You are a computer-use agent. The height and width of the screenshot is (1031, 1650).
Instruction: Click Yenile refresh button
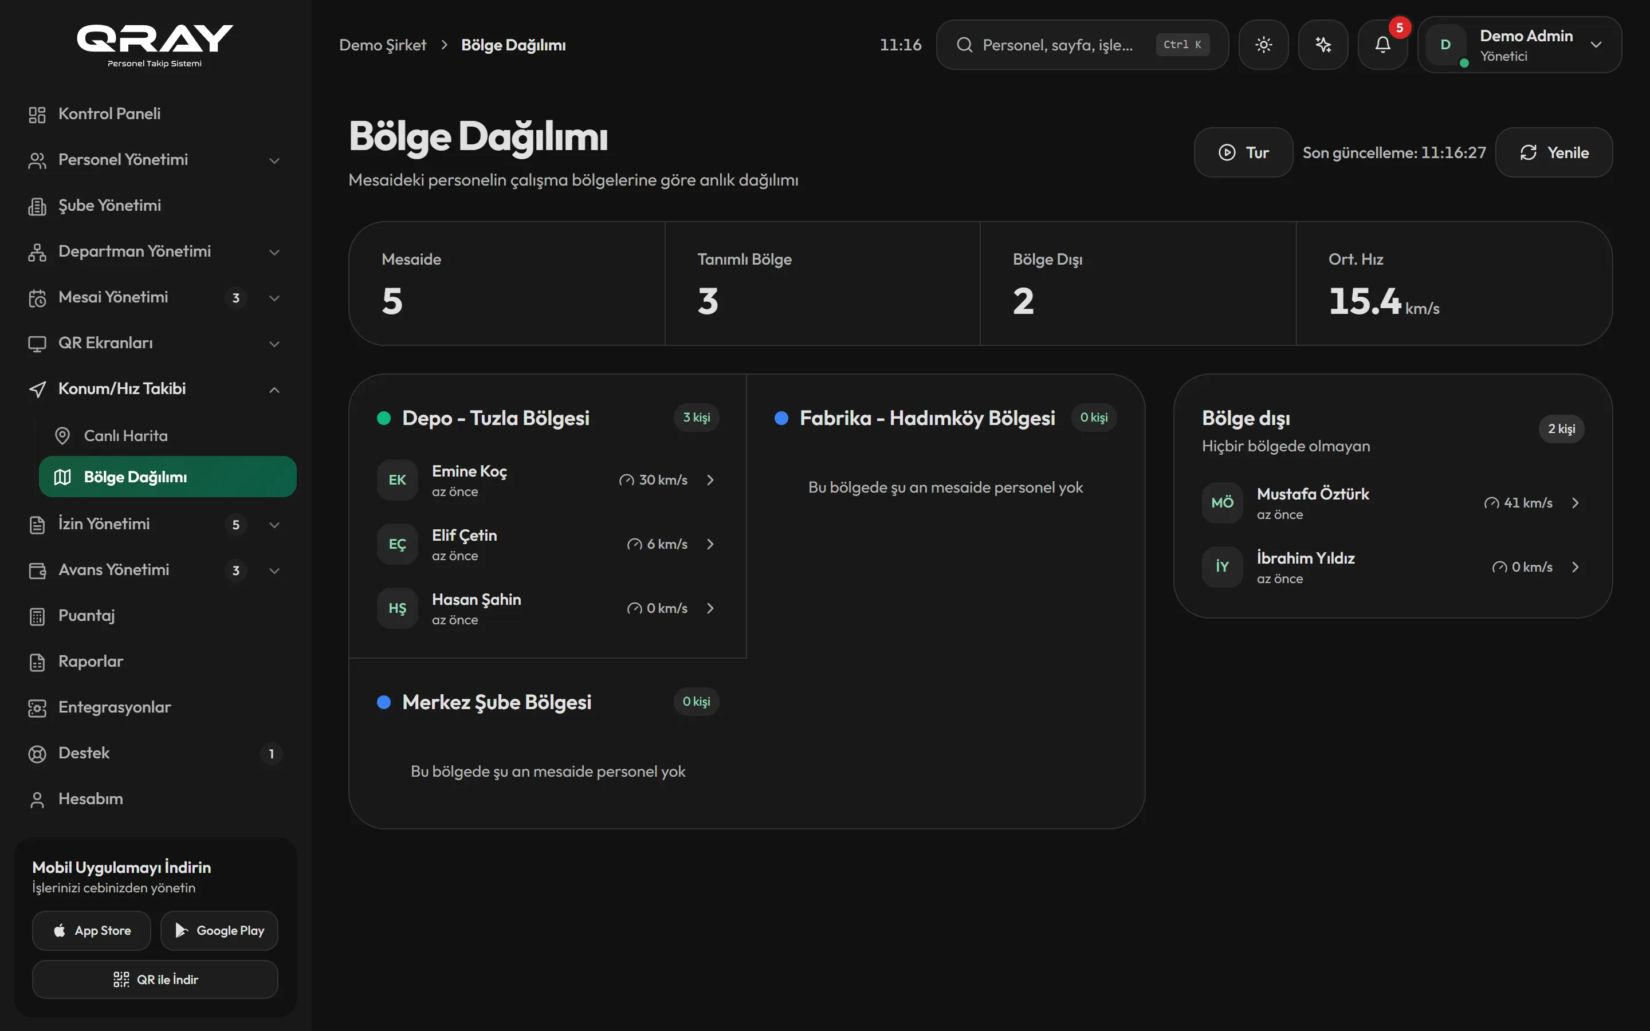pos(1554,153)
